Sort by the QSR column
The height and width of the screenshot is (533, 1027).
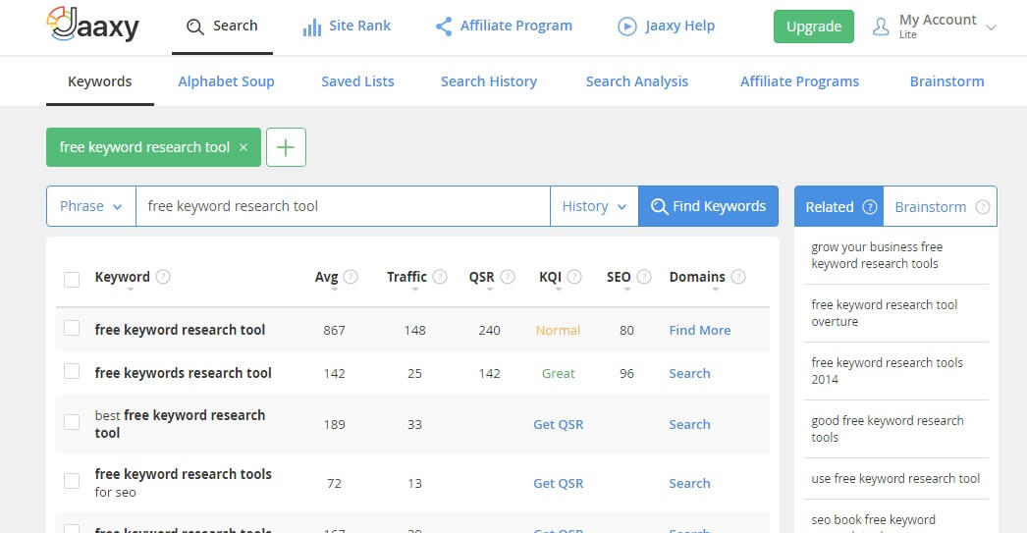pyautogui.click(x=489, y=289)
